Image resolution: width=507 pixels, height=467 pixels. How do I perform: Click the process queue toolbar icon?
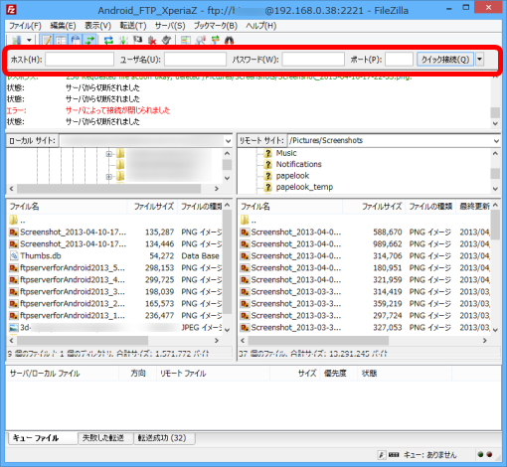point(123,41)
